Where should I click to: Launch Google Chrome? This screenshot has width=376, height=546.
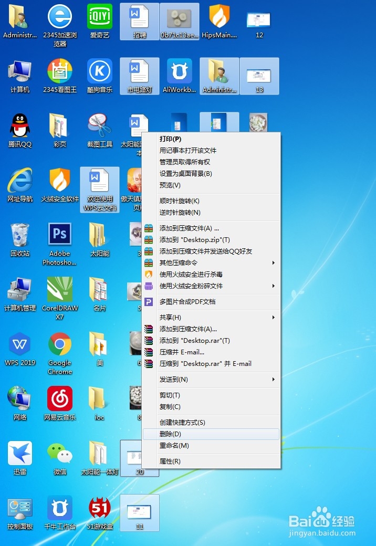tap(60, 353)
